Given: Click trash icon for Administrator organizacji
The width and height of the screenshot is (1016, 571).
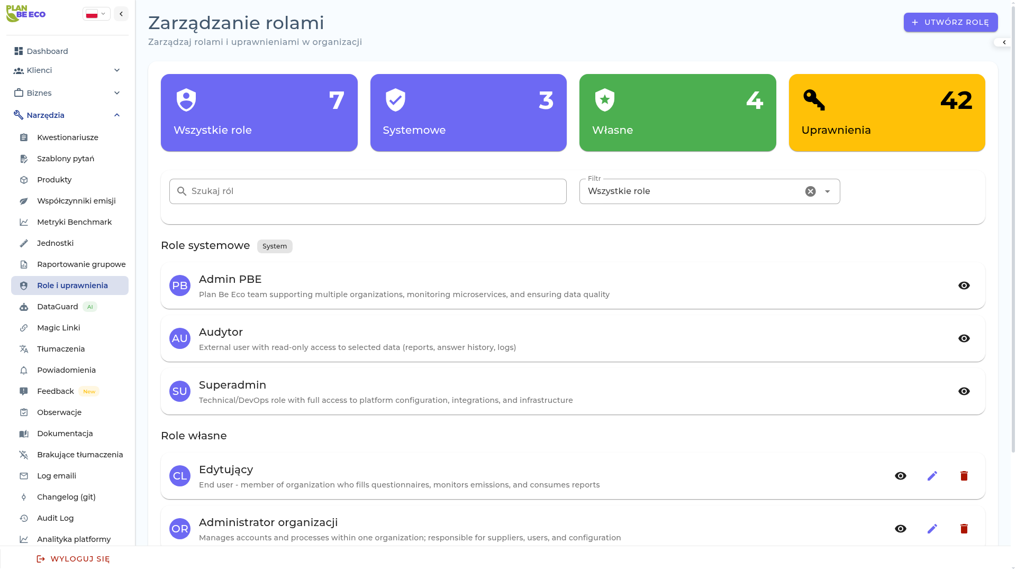Looking at the screenshot, I should (x=964, y=529).
